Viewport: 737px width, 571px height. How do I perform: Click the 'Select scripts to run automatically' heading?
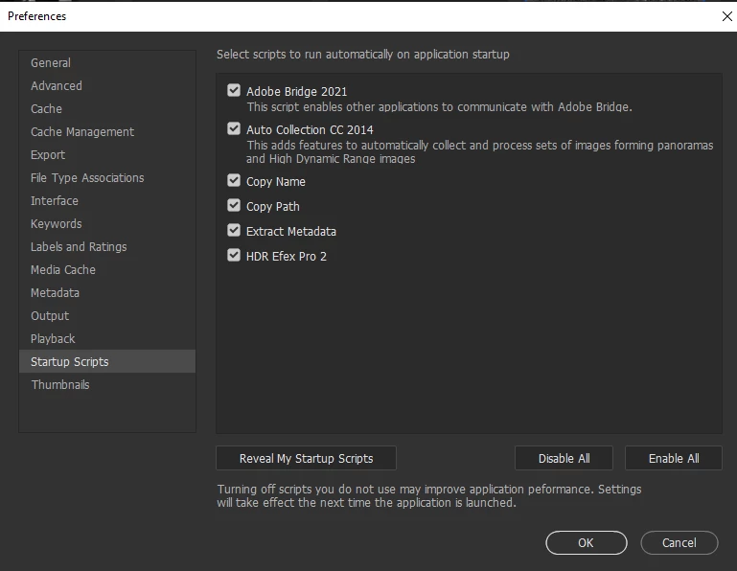coord(363,55)
